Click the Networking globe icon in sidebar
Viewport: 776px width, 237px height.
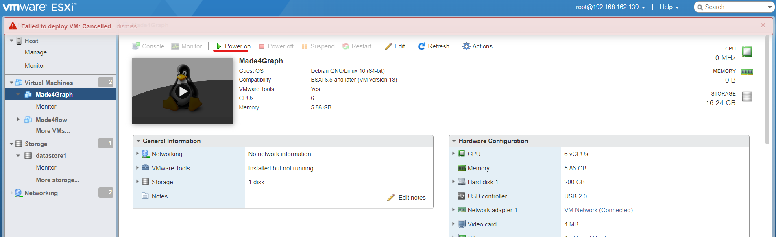coord(18,193)
